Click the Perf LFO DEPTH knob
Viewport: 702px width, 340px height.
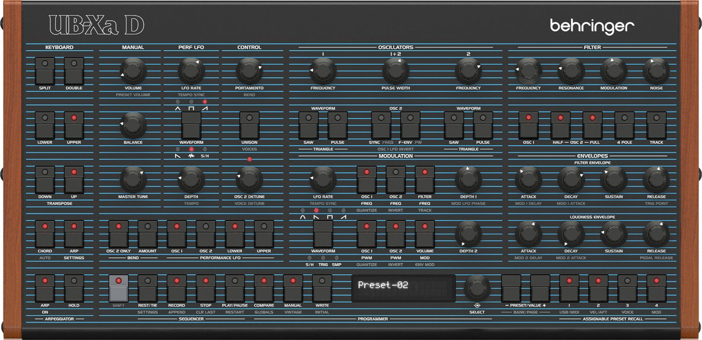tap(191, 179)
